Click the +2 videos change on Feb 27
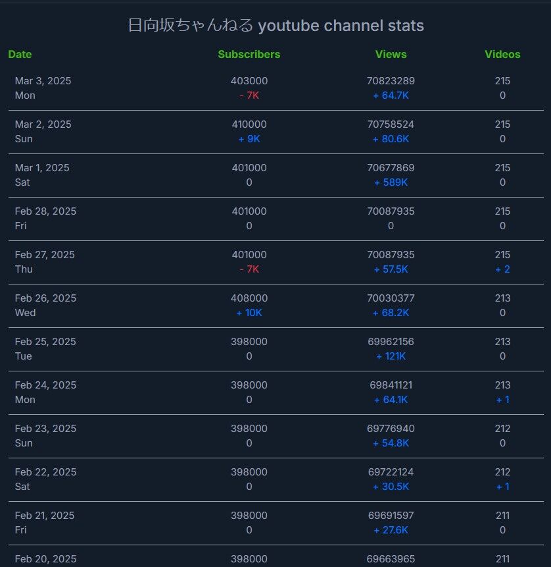The height and width of the screenshot is (567, 551). click(x=502, y=269)
